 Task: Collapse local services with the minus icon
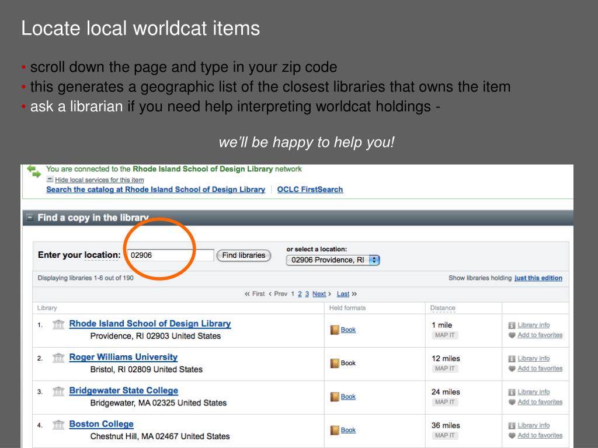[x=50, y=179]
